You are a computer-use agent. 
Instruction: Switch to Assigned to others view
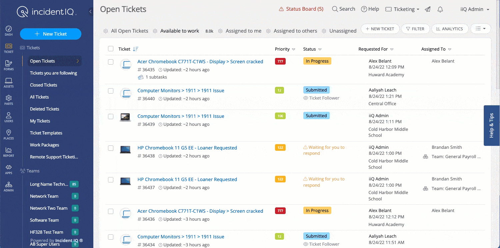[295, 31]
